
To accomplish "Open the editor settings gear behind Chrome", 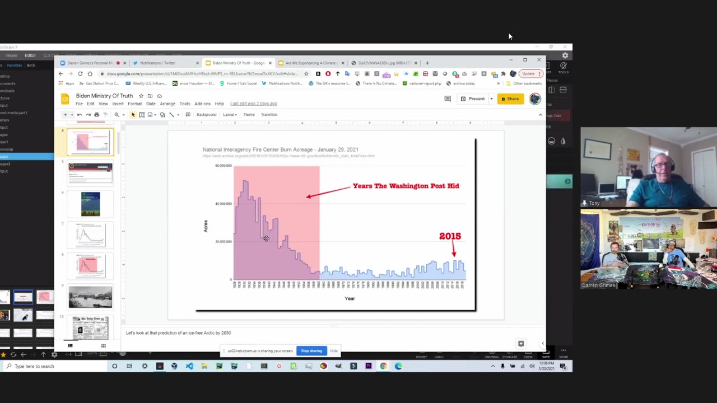I will click(565, 55).
